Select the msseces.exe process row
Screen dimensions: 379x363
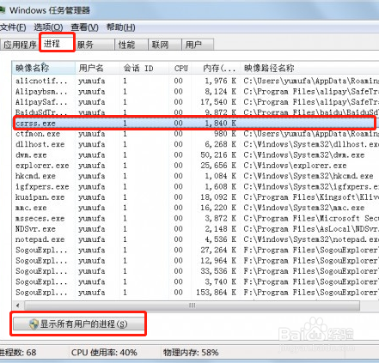click(x=196, y=219)
